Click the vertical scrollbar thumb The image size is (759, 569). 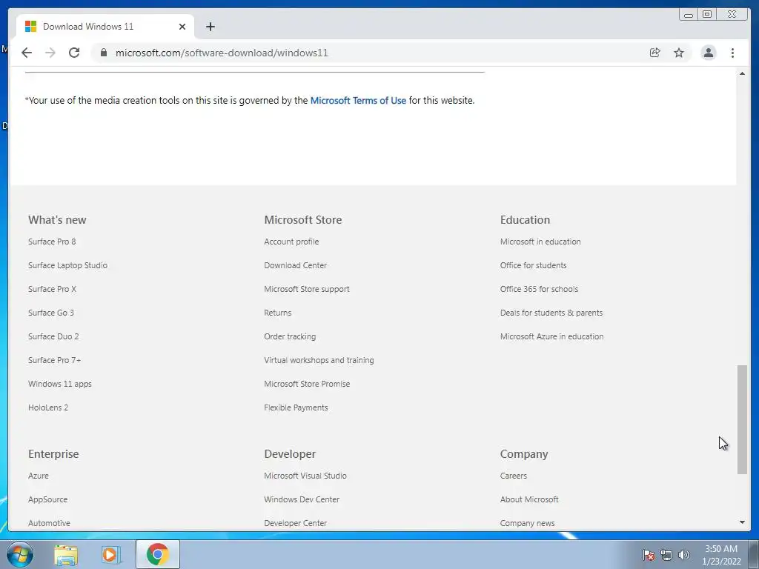click(742, 420)
